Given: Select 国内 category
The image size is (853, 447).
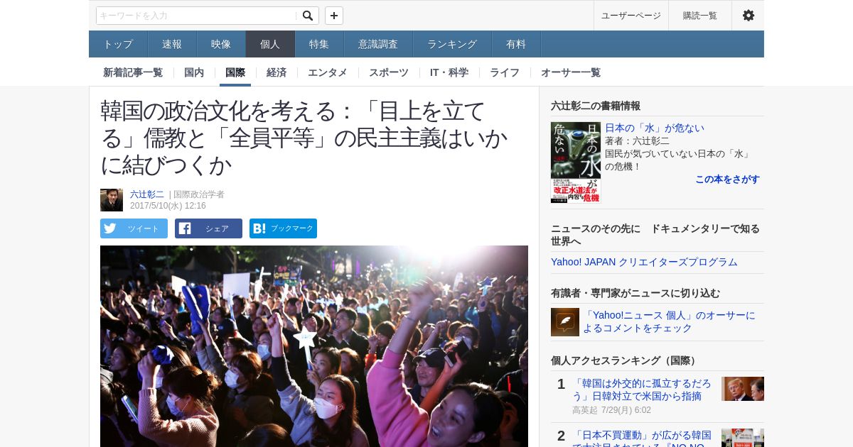Looking at the screenshot, I should 194,72.
